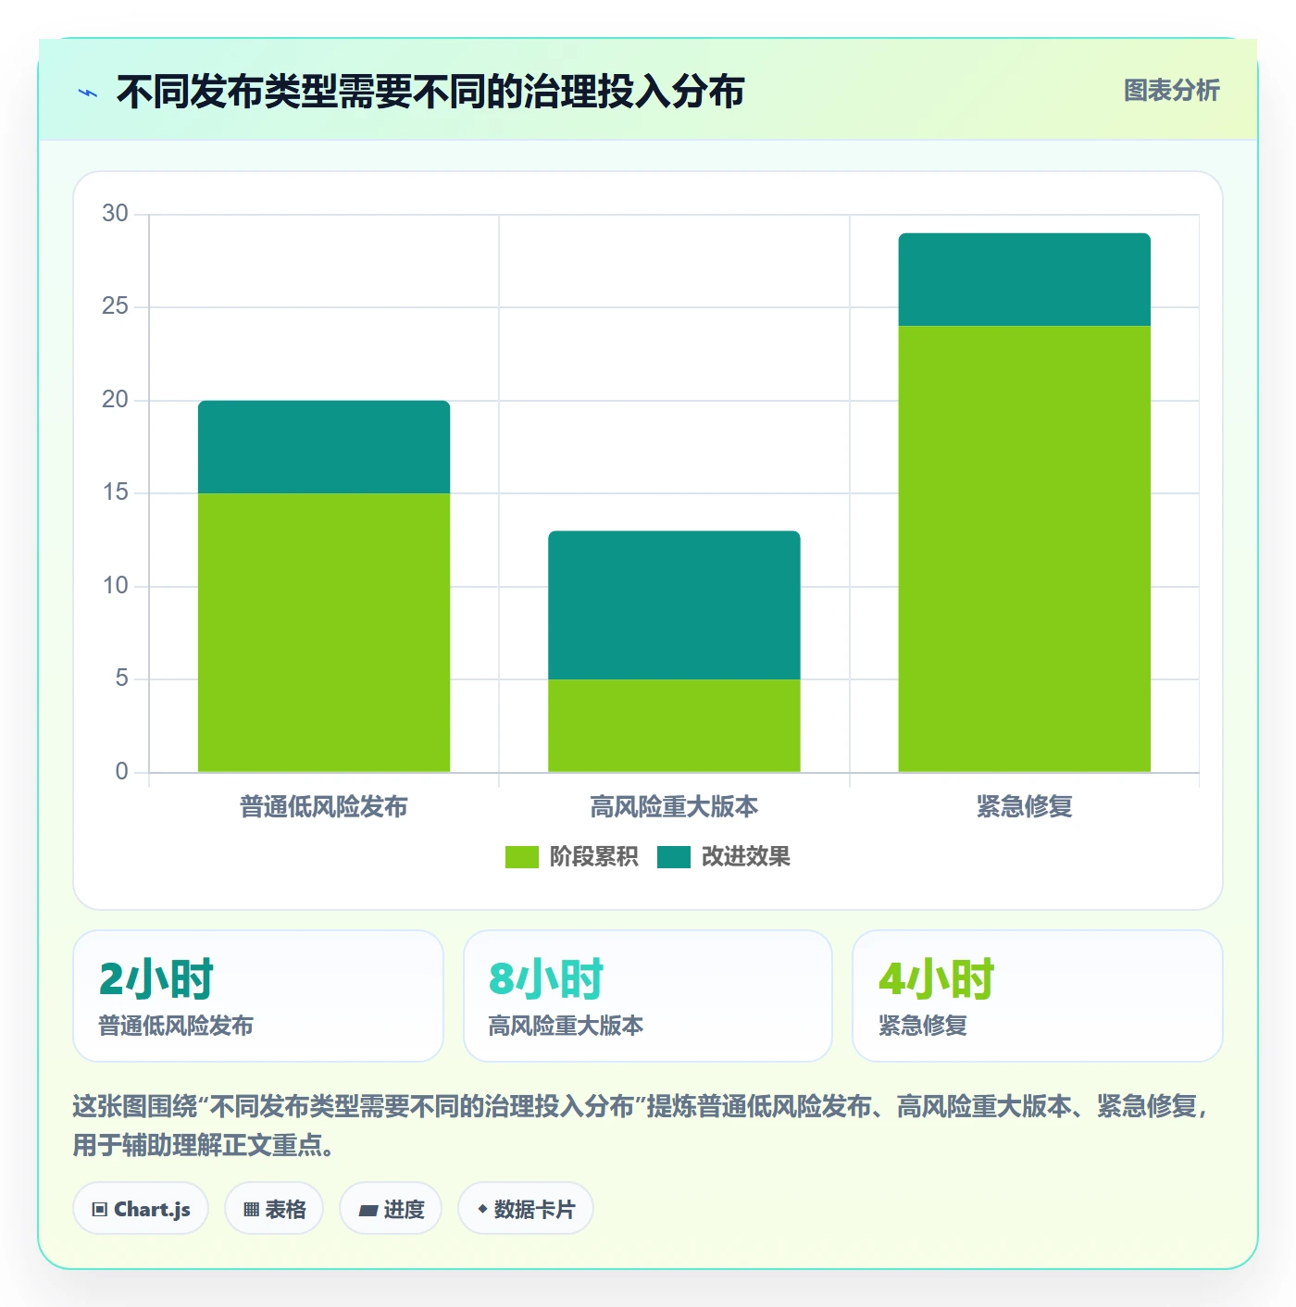Click the y-axis value 10
The image size is (1296, 1307).
pos(115,586)
